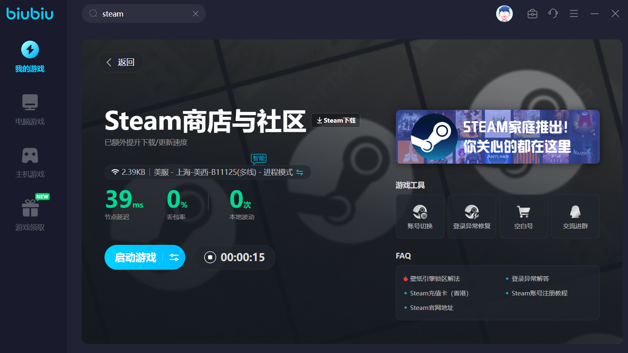Open the 账号切换 account switch tool
Screen dimensions: 628x353
point(420,216)
